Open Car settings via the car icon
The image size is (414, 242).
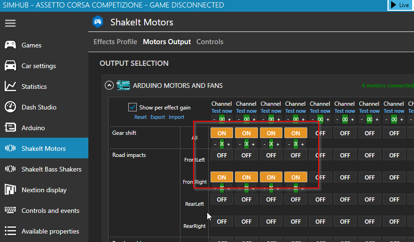pyautogui.click(x=10, y=66)
